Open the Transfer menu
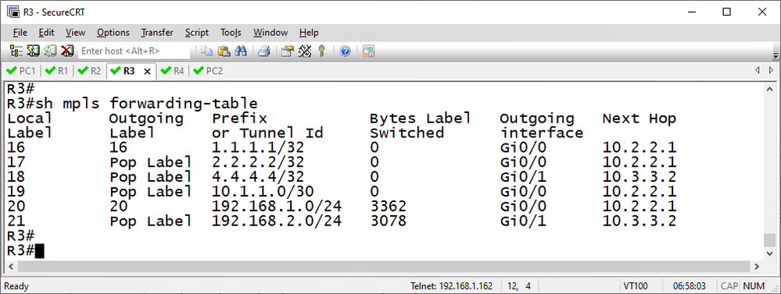Image resolution: width=781 pixels, height=294 pixels. click(x=157, y=33)
